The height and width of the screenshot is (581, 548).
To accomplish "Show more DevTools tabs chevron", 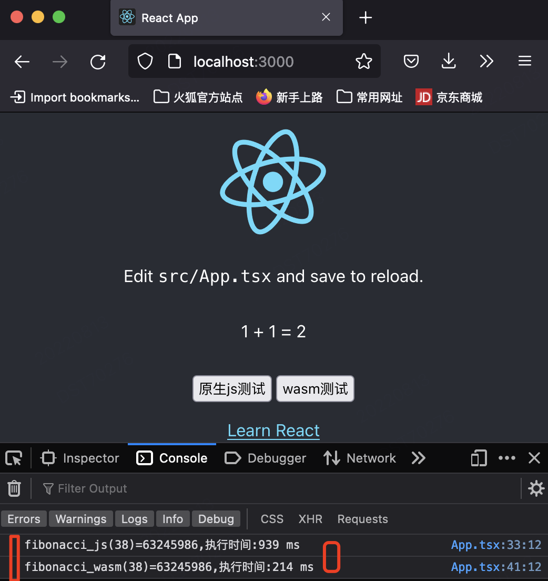I will point(418,458).
